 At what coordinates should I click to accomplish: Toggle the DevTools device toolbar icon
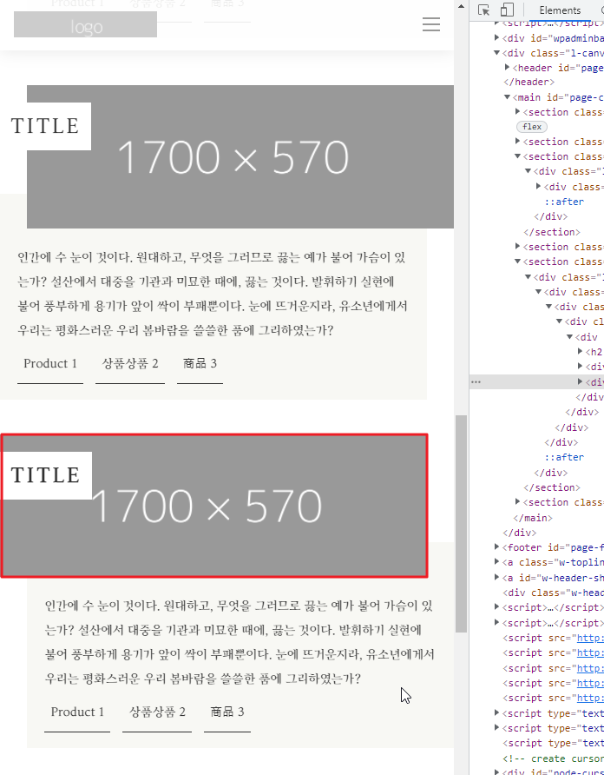point(507,10)
